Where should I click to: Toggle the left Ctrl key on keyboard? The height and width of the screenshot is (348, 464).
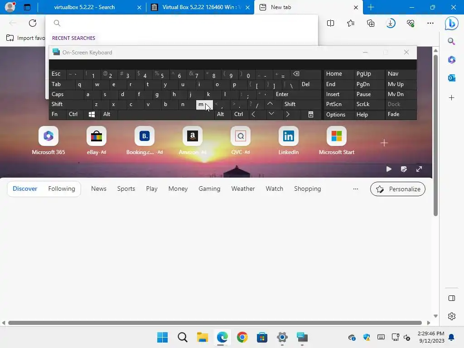75,114
